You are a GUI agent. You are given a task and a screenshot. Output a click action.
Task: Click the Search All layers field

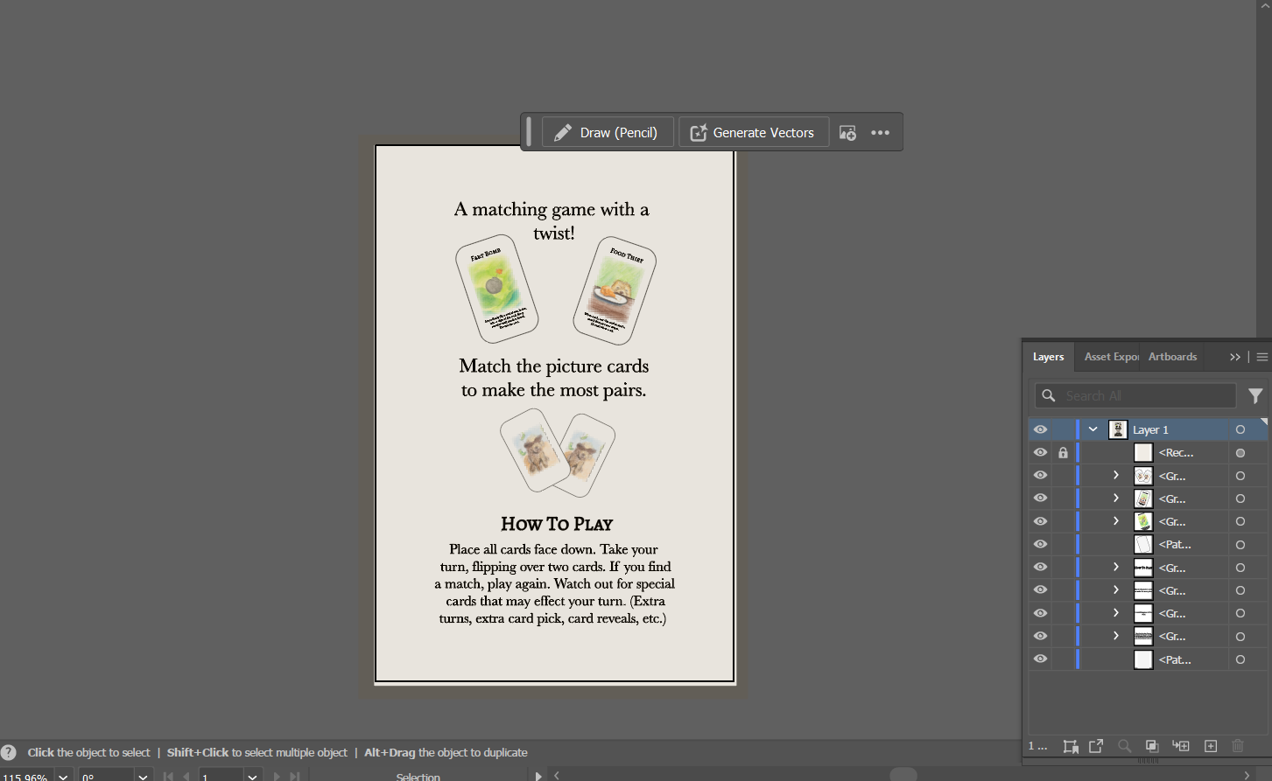tap(1135, 395)
